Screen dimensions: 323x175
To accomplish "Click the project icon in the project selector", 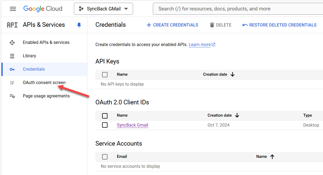I will tap(81, 9).
